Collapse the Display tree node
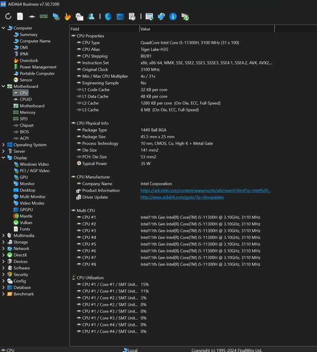Image resolution: width=317 pixels, height=352 pixels. [4, 157]
